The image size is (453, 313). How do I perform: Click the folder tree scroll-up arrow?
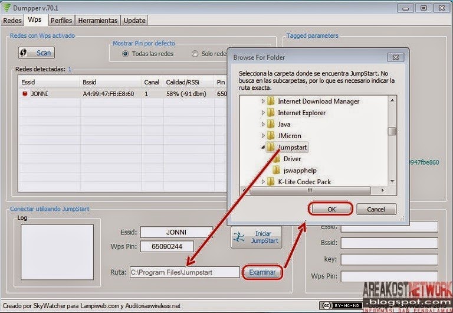coord(392,100)
